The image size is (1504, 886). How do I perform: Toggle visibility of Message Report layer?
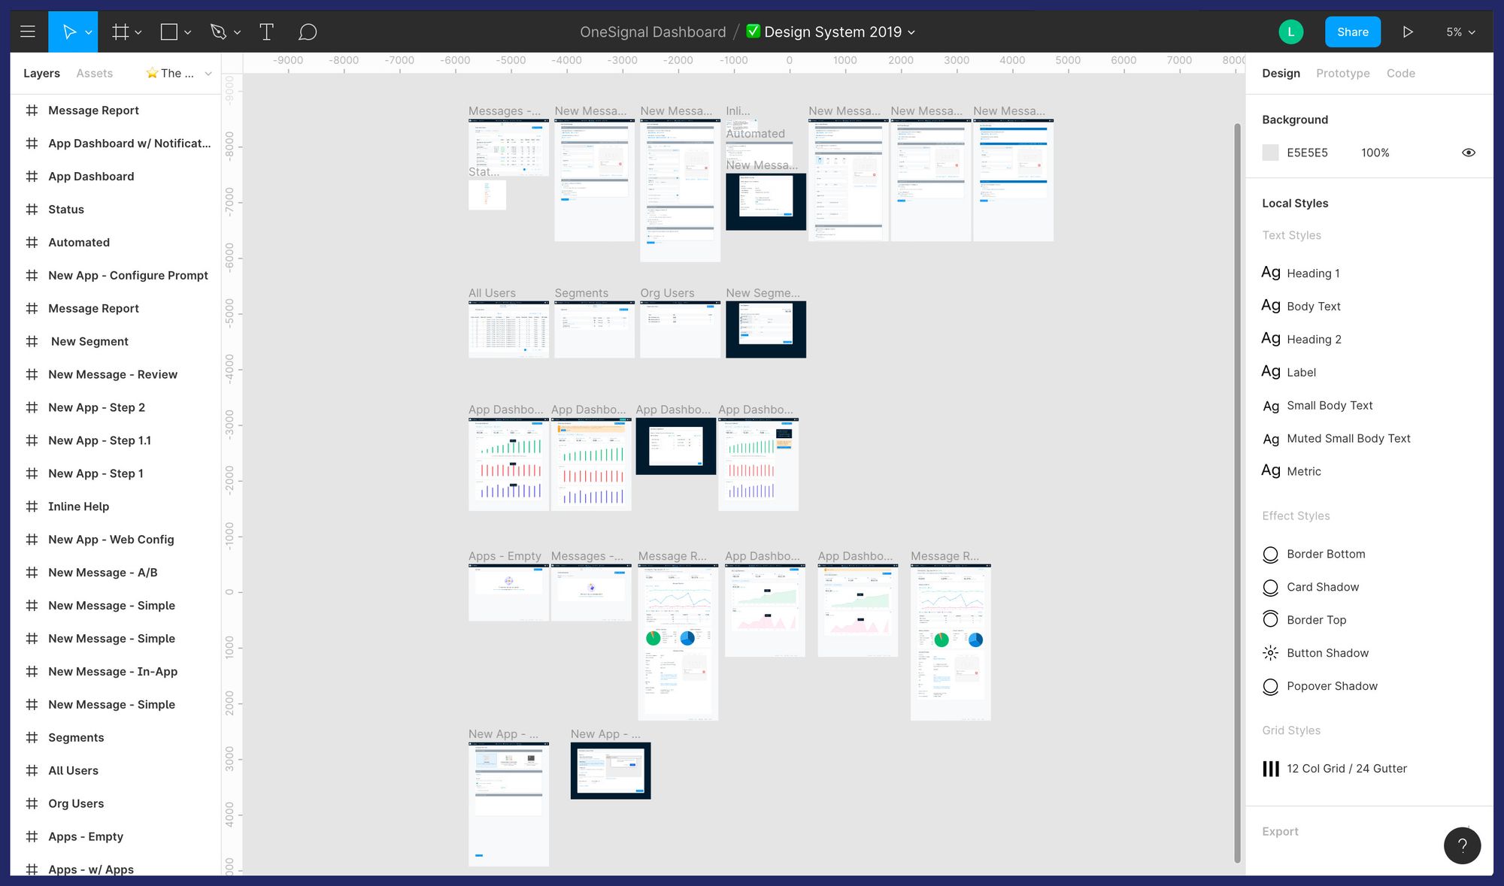click(x=207, y=110)
